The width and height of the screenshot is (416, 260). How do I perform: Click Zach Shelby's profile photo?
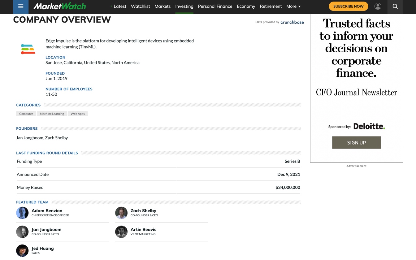pyautogui.click(x=121, y=213)
